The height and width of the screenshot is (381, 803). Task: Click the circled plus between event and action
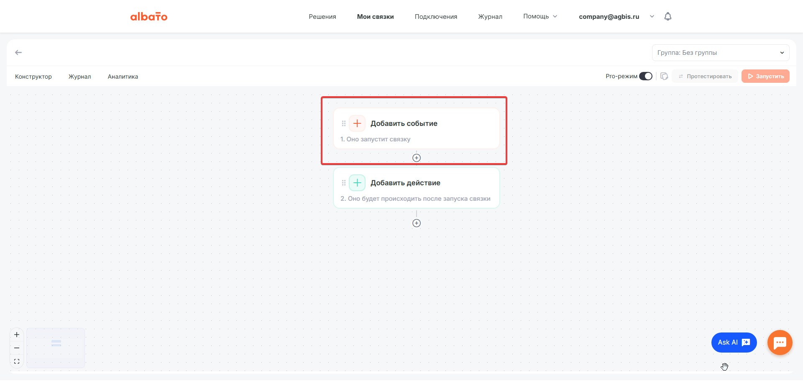click(x=416, y=158)
